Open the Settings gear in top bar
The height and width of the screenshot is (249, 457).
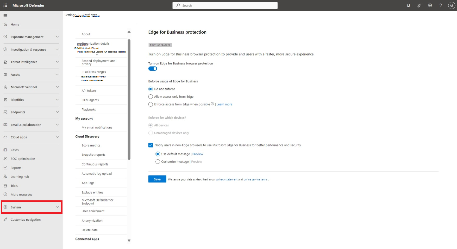430,5
